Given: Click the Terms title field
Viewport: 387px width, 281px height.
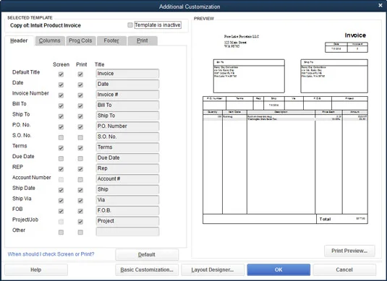Looking at the screenshot, I should coord(127,147).
